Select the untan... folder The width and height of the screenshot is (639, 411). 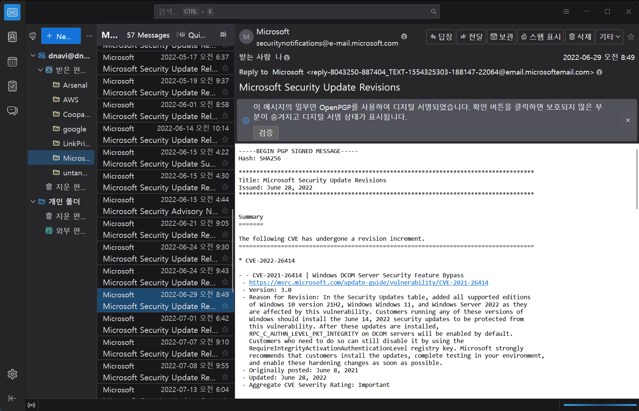point(61,172)
